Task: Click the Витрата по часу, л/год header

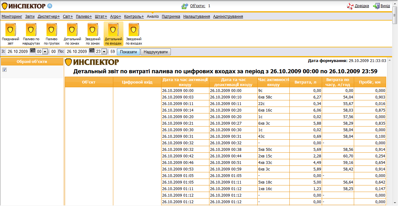Action: coord(338,82)
